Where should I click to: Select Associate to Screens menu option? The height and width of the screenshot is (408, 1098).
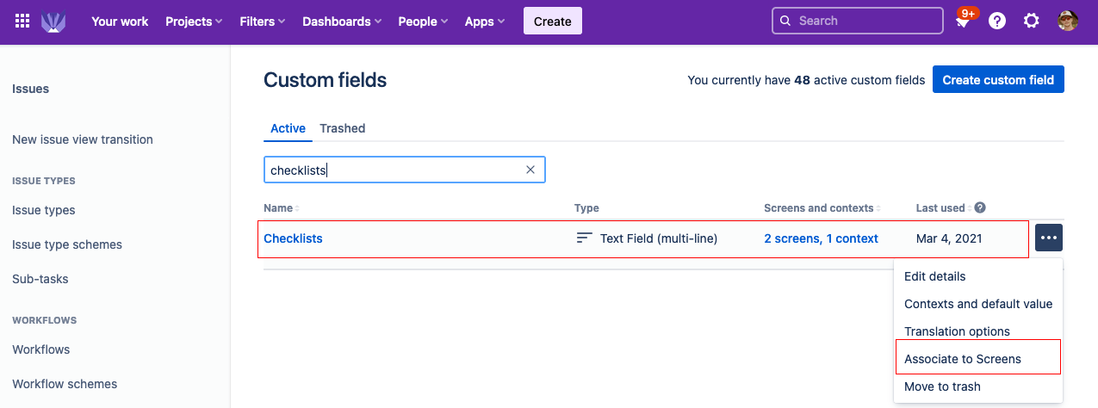[963, 359]
